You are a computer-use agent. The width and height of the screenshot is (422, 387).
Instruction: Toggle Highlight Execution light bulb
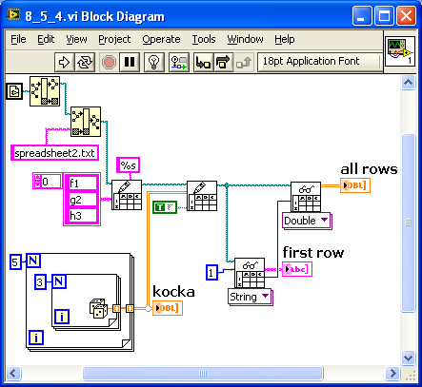pos(154,62)
